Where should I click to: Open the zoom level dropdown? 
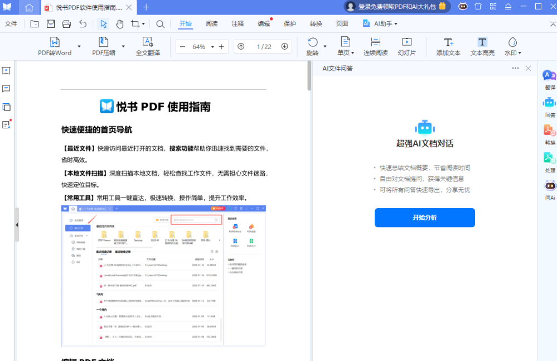click(x=213, y=47)
